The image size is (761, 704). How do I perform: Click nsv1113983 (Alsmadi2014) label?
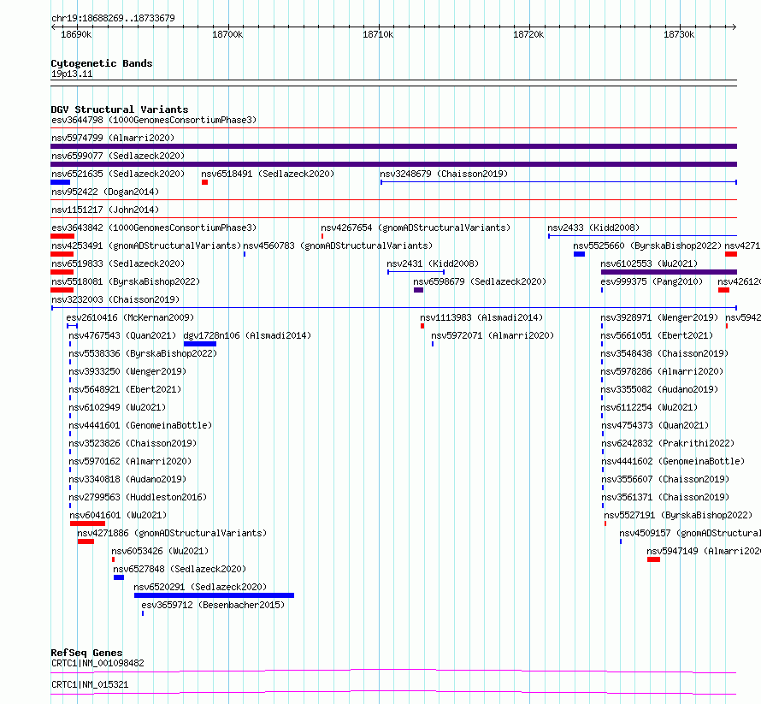pyautogui.click(x=481, y=317)
